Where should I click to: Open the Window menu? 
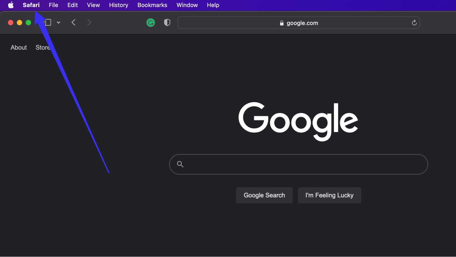click(187, 5)
